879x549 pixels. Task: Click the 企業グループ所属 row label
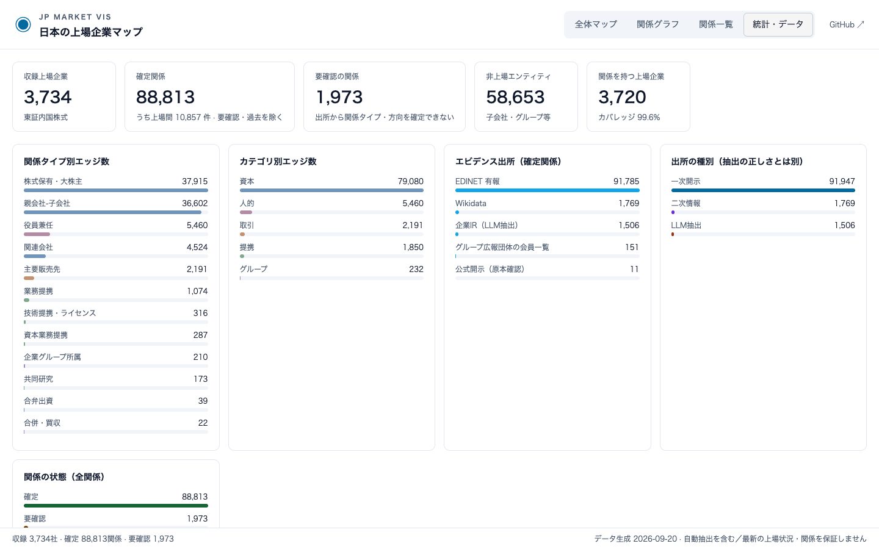click(52, 357)
